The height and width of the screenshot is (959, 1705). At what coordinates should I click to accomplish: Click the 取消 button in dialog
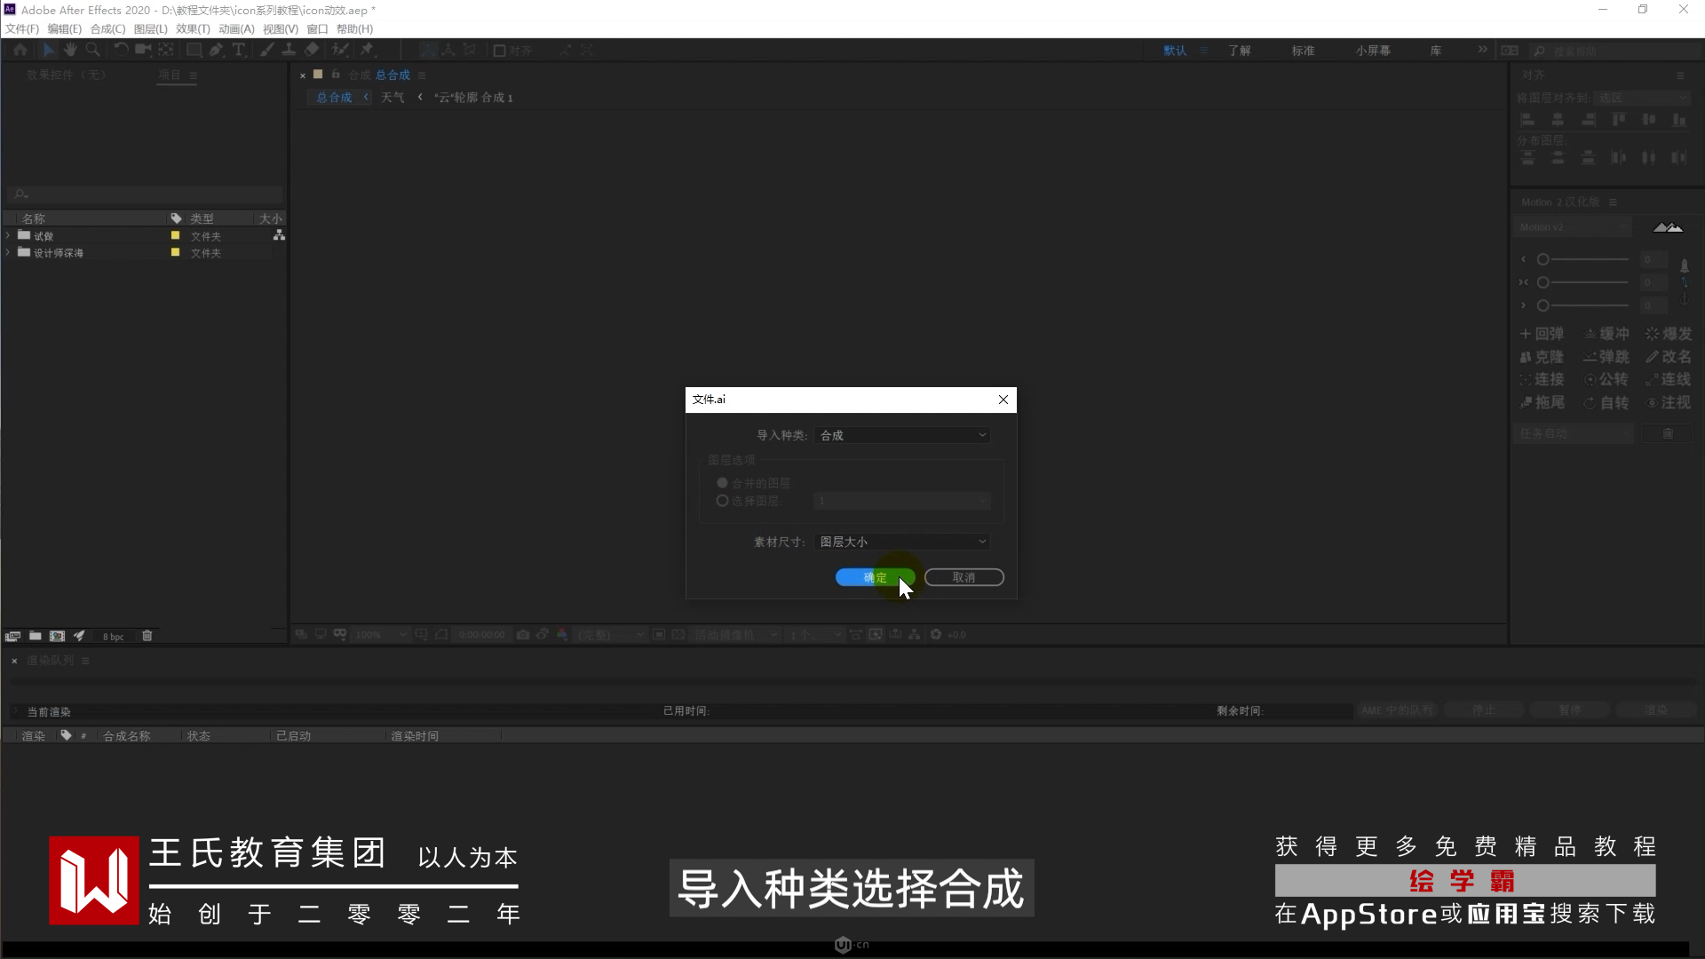pos(964,577)
